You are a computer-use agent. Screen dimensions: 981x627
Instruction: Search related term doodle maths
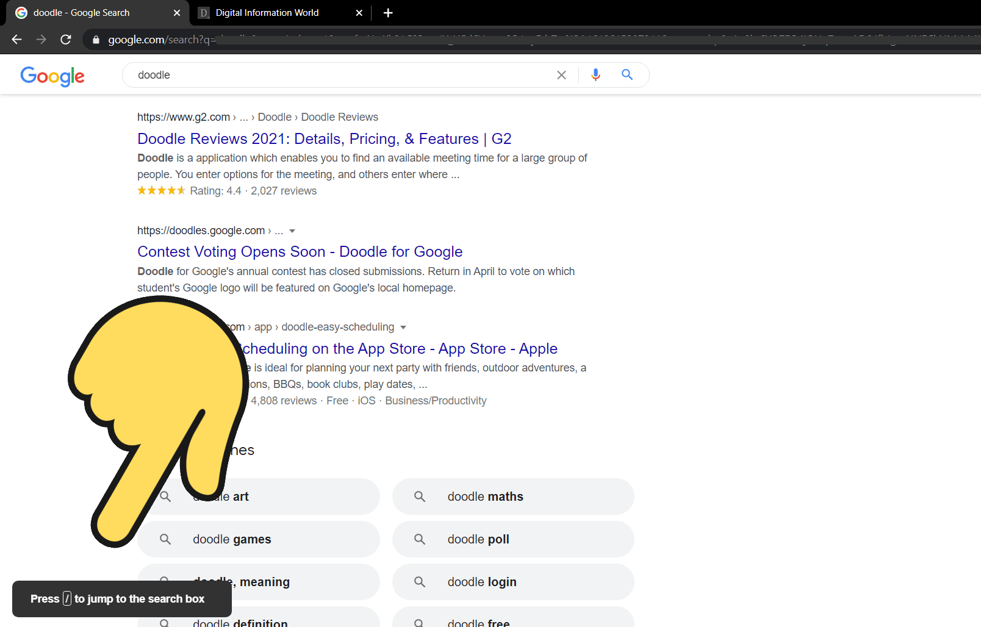[513, 496]
